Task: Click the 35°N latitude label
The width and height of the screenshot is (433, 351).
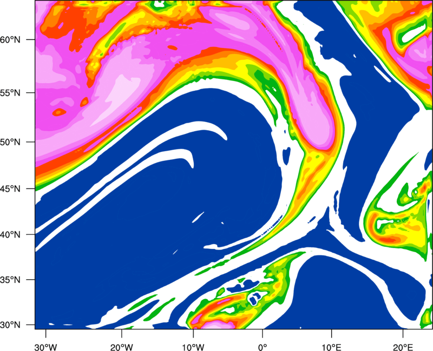Action: pos(10,280)
